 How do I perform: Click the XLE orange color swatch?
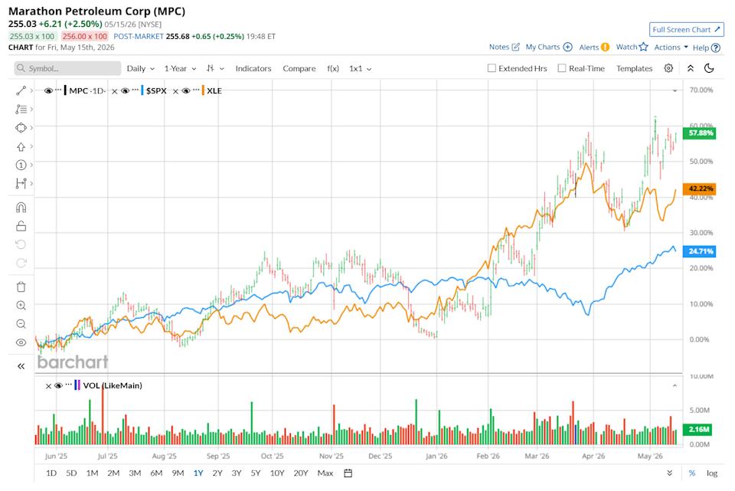coord(203,90)
